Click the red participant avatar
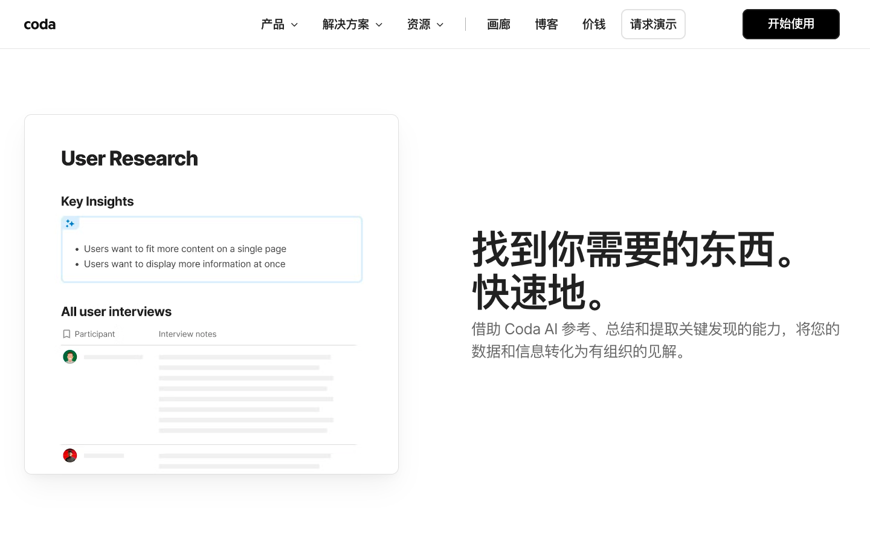This screenshot has width=870, height=544. click(70, 455)
